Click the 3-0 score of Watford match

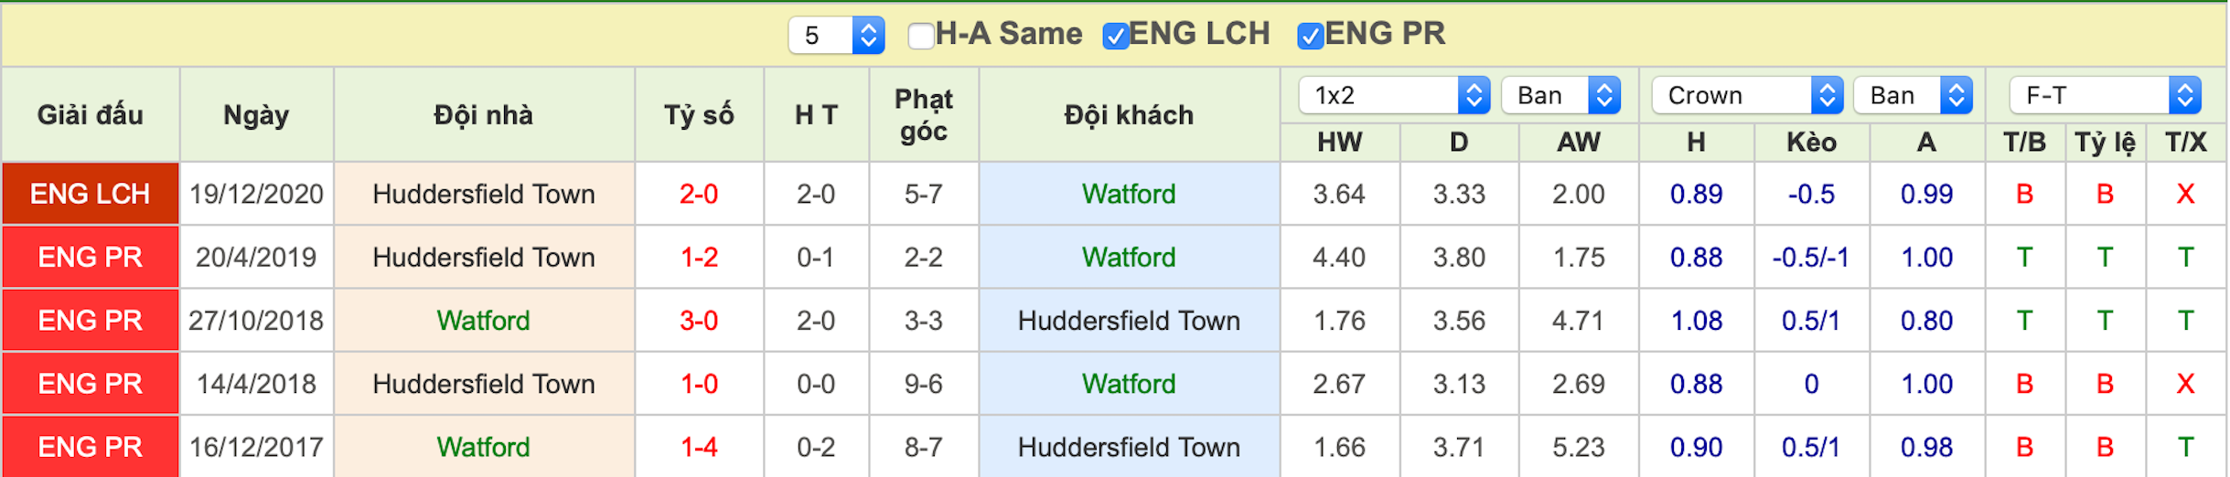[x=699, y=321]
